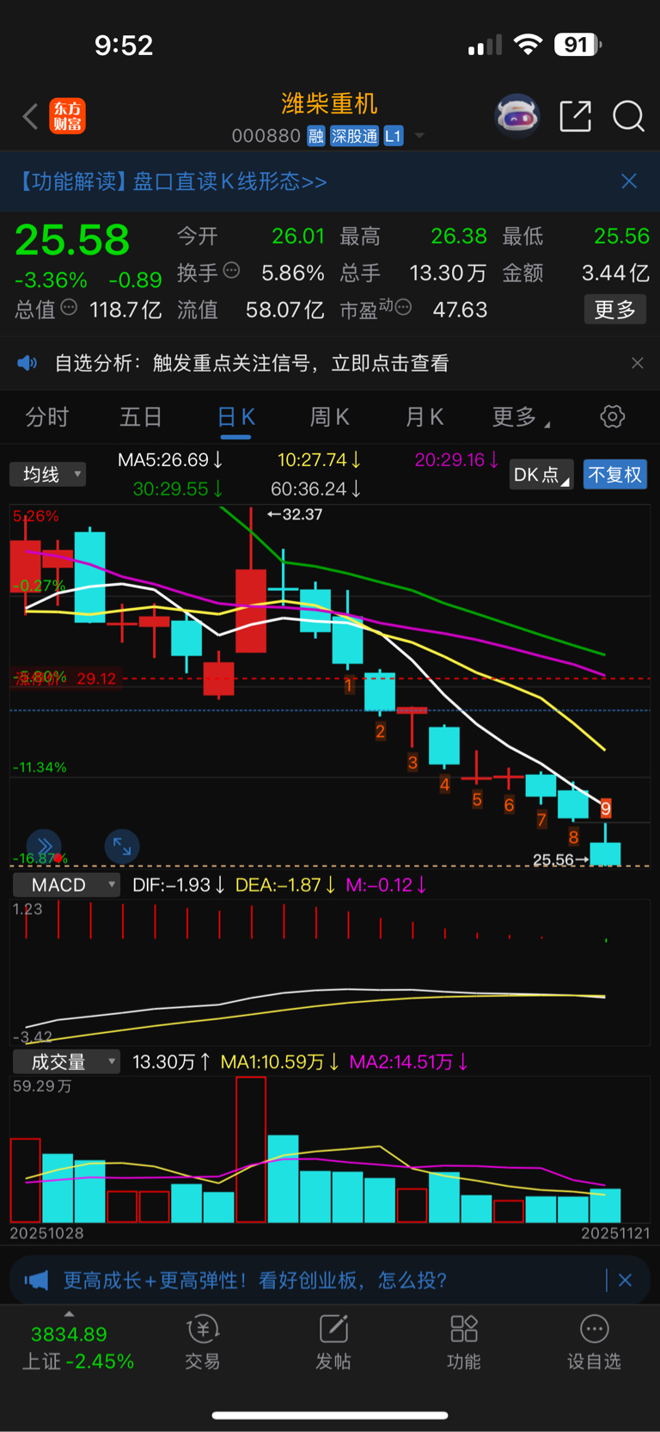Tap the 25.58 current price
The width and height of the screenshot is (660, 1432).
pos(72,240)
